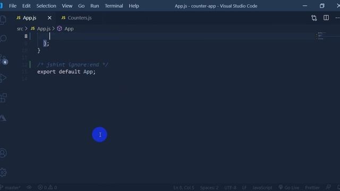Split the editor to the right
Viewport: 340px width, 191px height.
(x=326, y=18)
